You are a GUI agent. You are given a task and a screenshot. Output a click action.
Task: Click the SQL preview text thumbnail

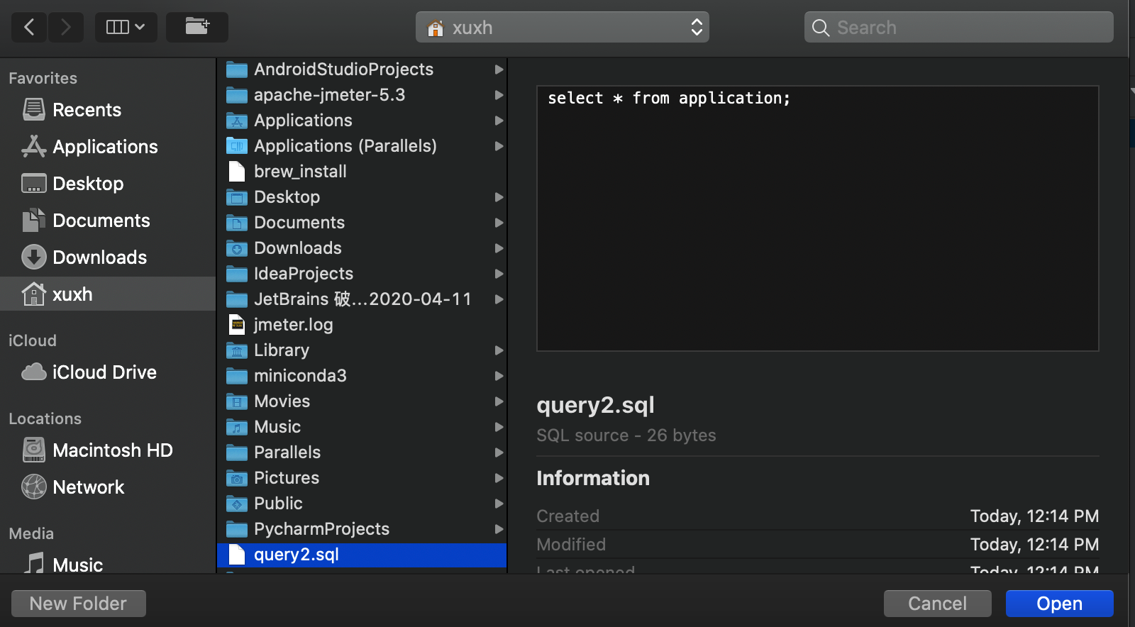(x=818, y=218)
